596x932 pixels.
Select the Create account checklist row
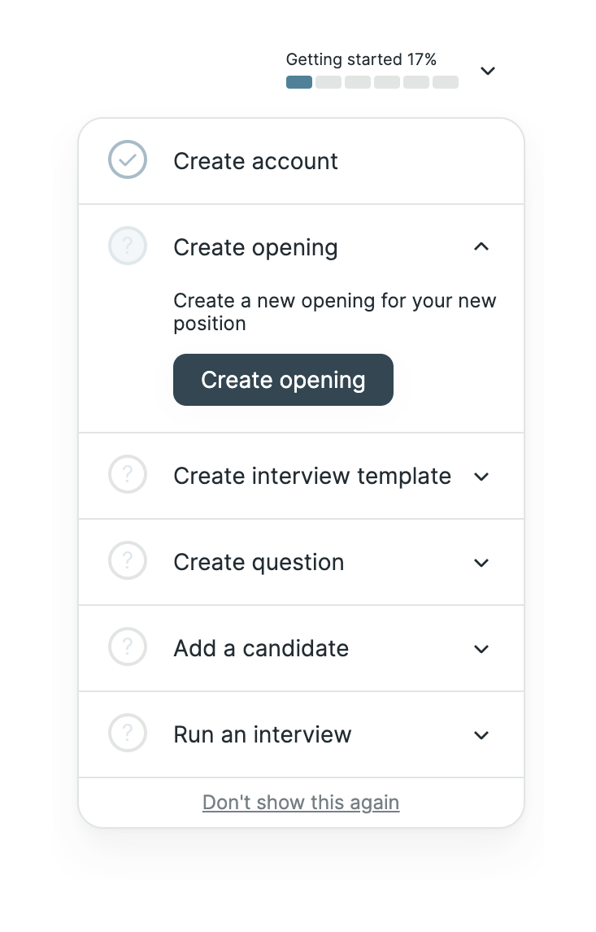click(301, 160)
